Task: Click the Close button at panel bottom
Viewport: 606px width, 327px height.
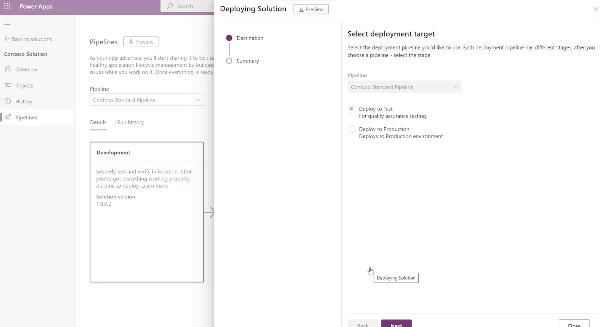Action: (x=574, y=324)
